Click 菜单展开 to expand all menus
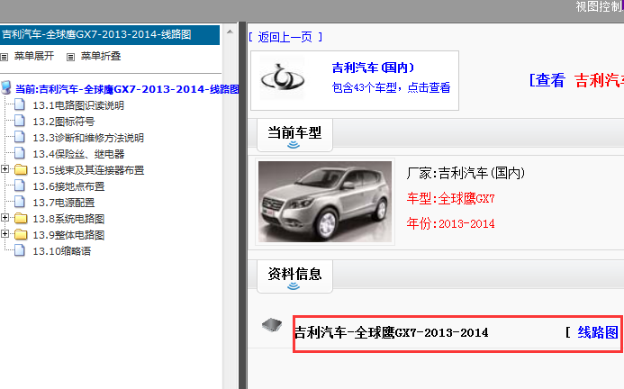This screenshot has width=624, height=389. (34, 56)
